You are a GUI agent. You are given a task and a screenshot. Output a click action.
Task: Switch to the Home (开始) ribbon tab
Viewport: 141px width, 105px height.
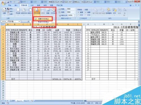click(10, 5)
